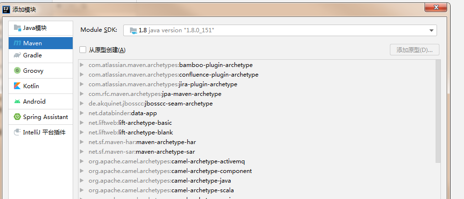Image resolution: width=464 pixels, height=199 pixels.
Task: Expand the maven-archetype-sar node
Action: pos(82,152)
